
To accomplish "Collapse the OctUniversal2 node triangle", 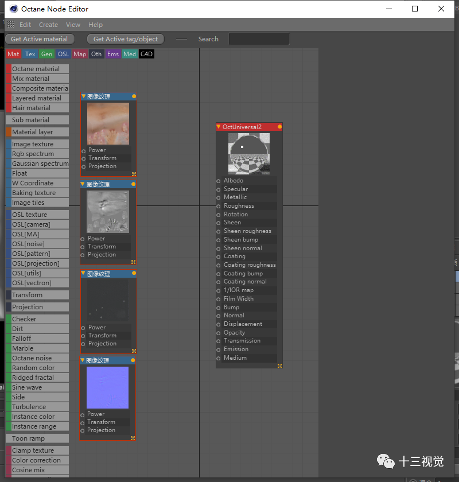I will (219, 127).
